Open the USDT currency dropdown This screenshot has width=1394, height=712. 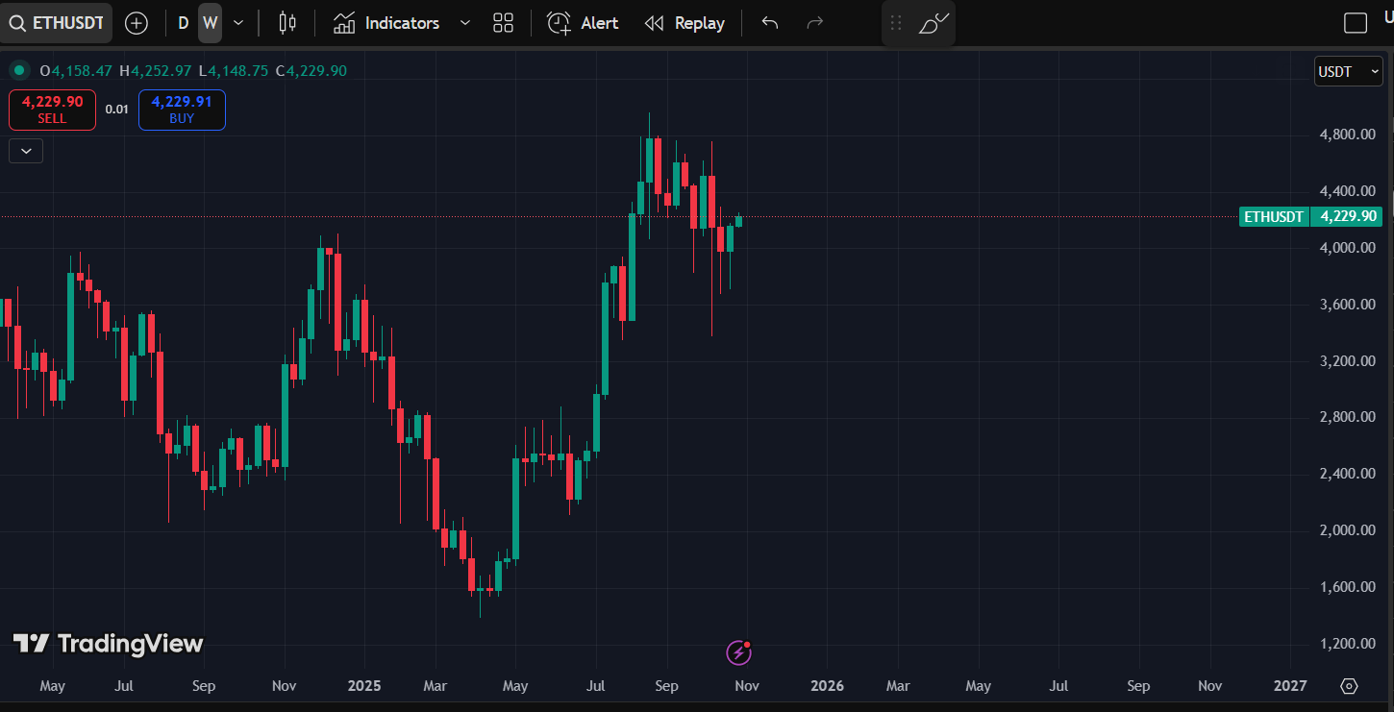point(1349,72)
